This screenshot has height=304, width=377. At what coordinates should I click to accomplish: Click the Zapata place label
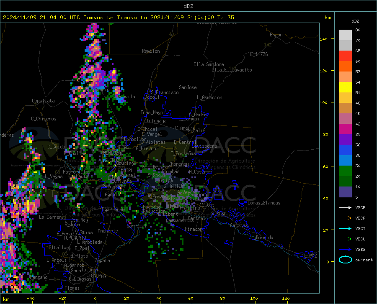pyautogui.click(x=103, y=261)
